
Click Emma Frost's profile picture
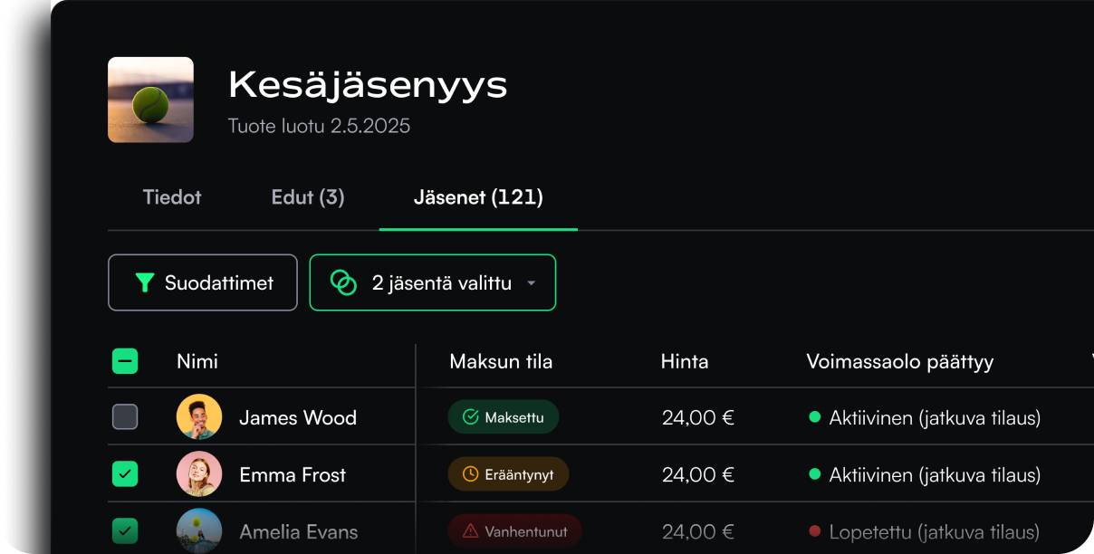point(199,474)
